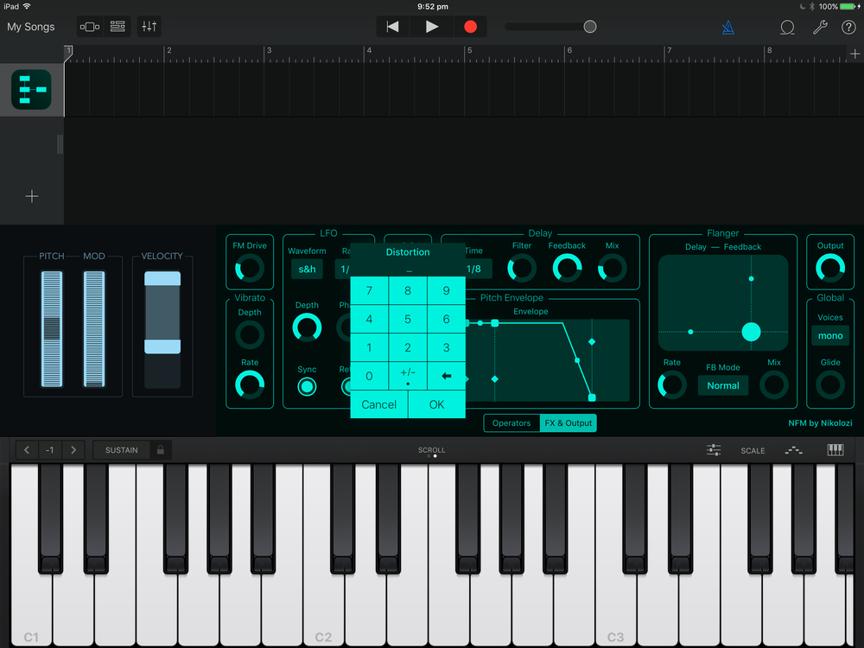
Task: Open the Delay Time 1/8 selector
Action: (x=475, y=270)
